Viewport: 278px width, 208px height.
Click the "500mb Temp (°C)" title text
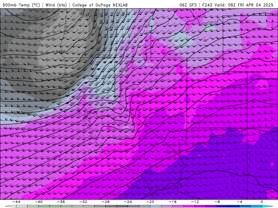(21, 5)
